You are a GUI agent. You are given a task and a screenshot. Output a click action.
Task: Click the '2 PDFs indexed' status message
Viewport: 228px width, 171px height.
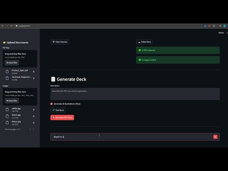coord(178,50)
